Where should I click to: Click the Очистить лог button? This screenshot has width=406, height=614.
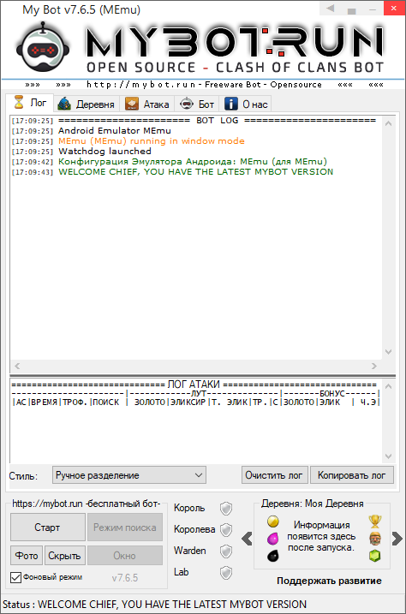[x=274, y=475]
